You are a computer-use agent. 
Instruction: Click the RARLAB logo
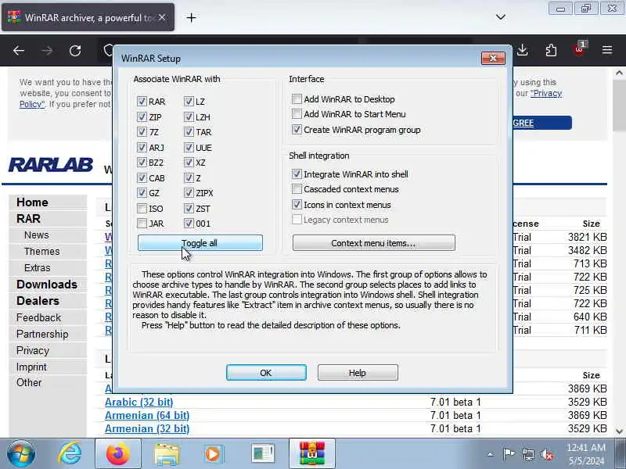(51, 165)
